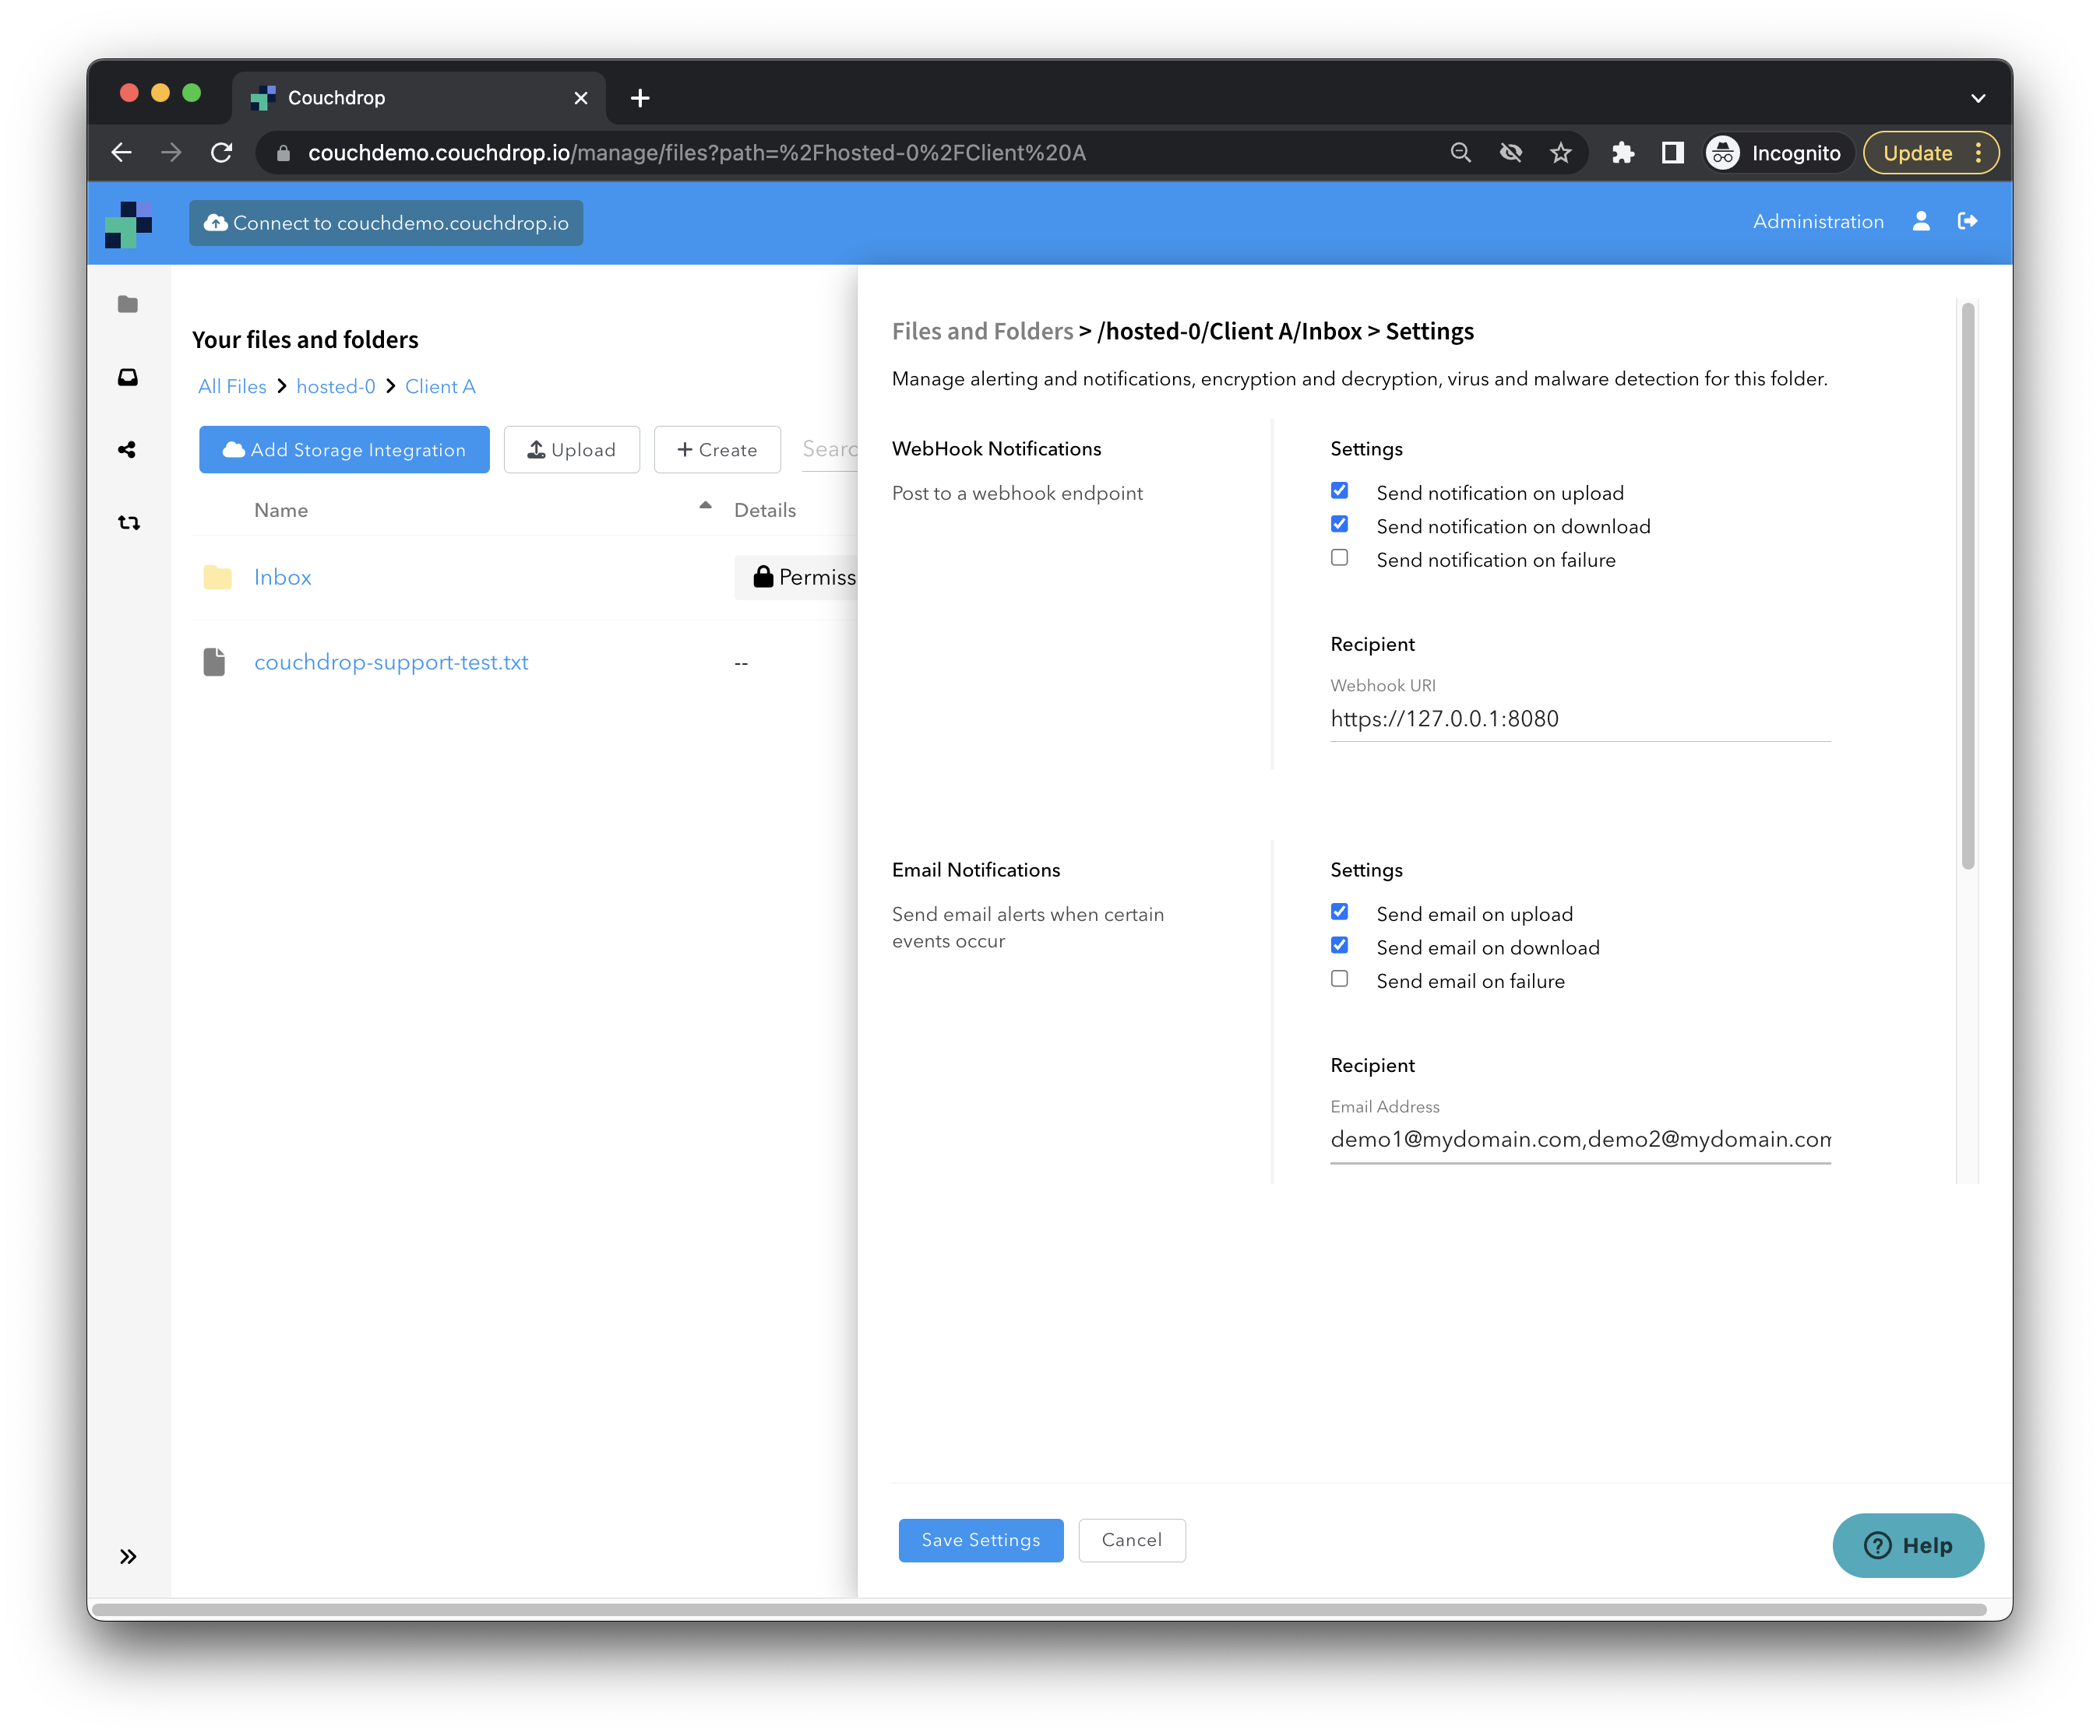
Task: Open Chrome three-dot menu
Action: 1978,153
